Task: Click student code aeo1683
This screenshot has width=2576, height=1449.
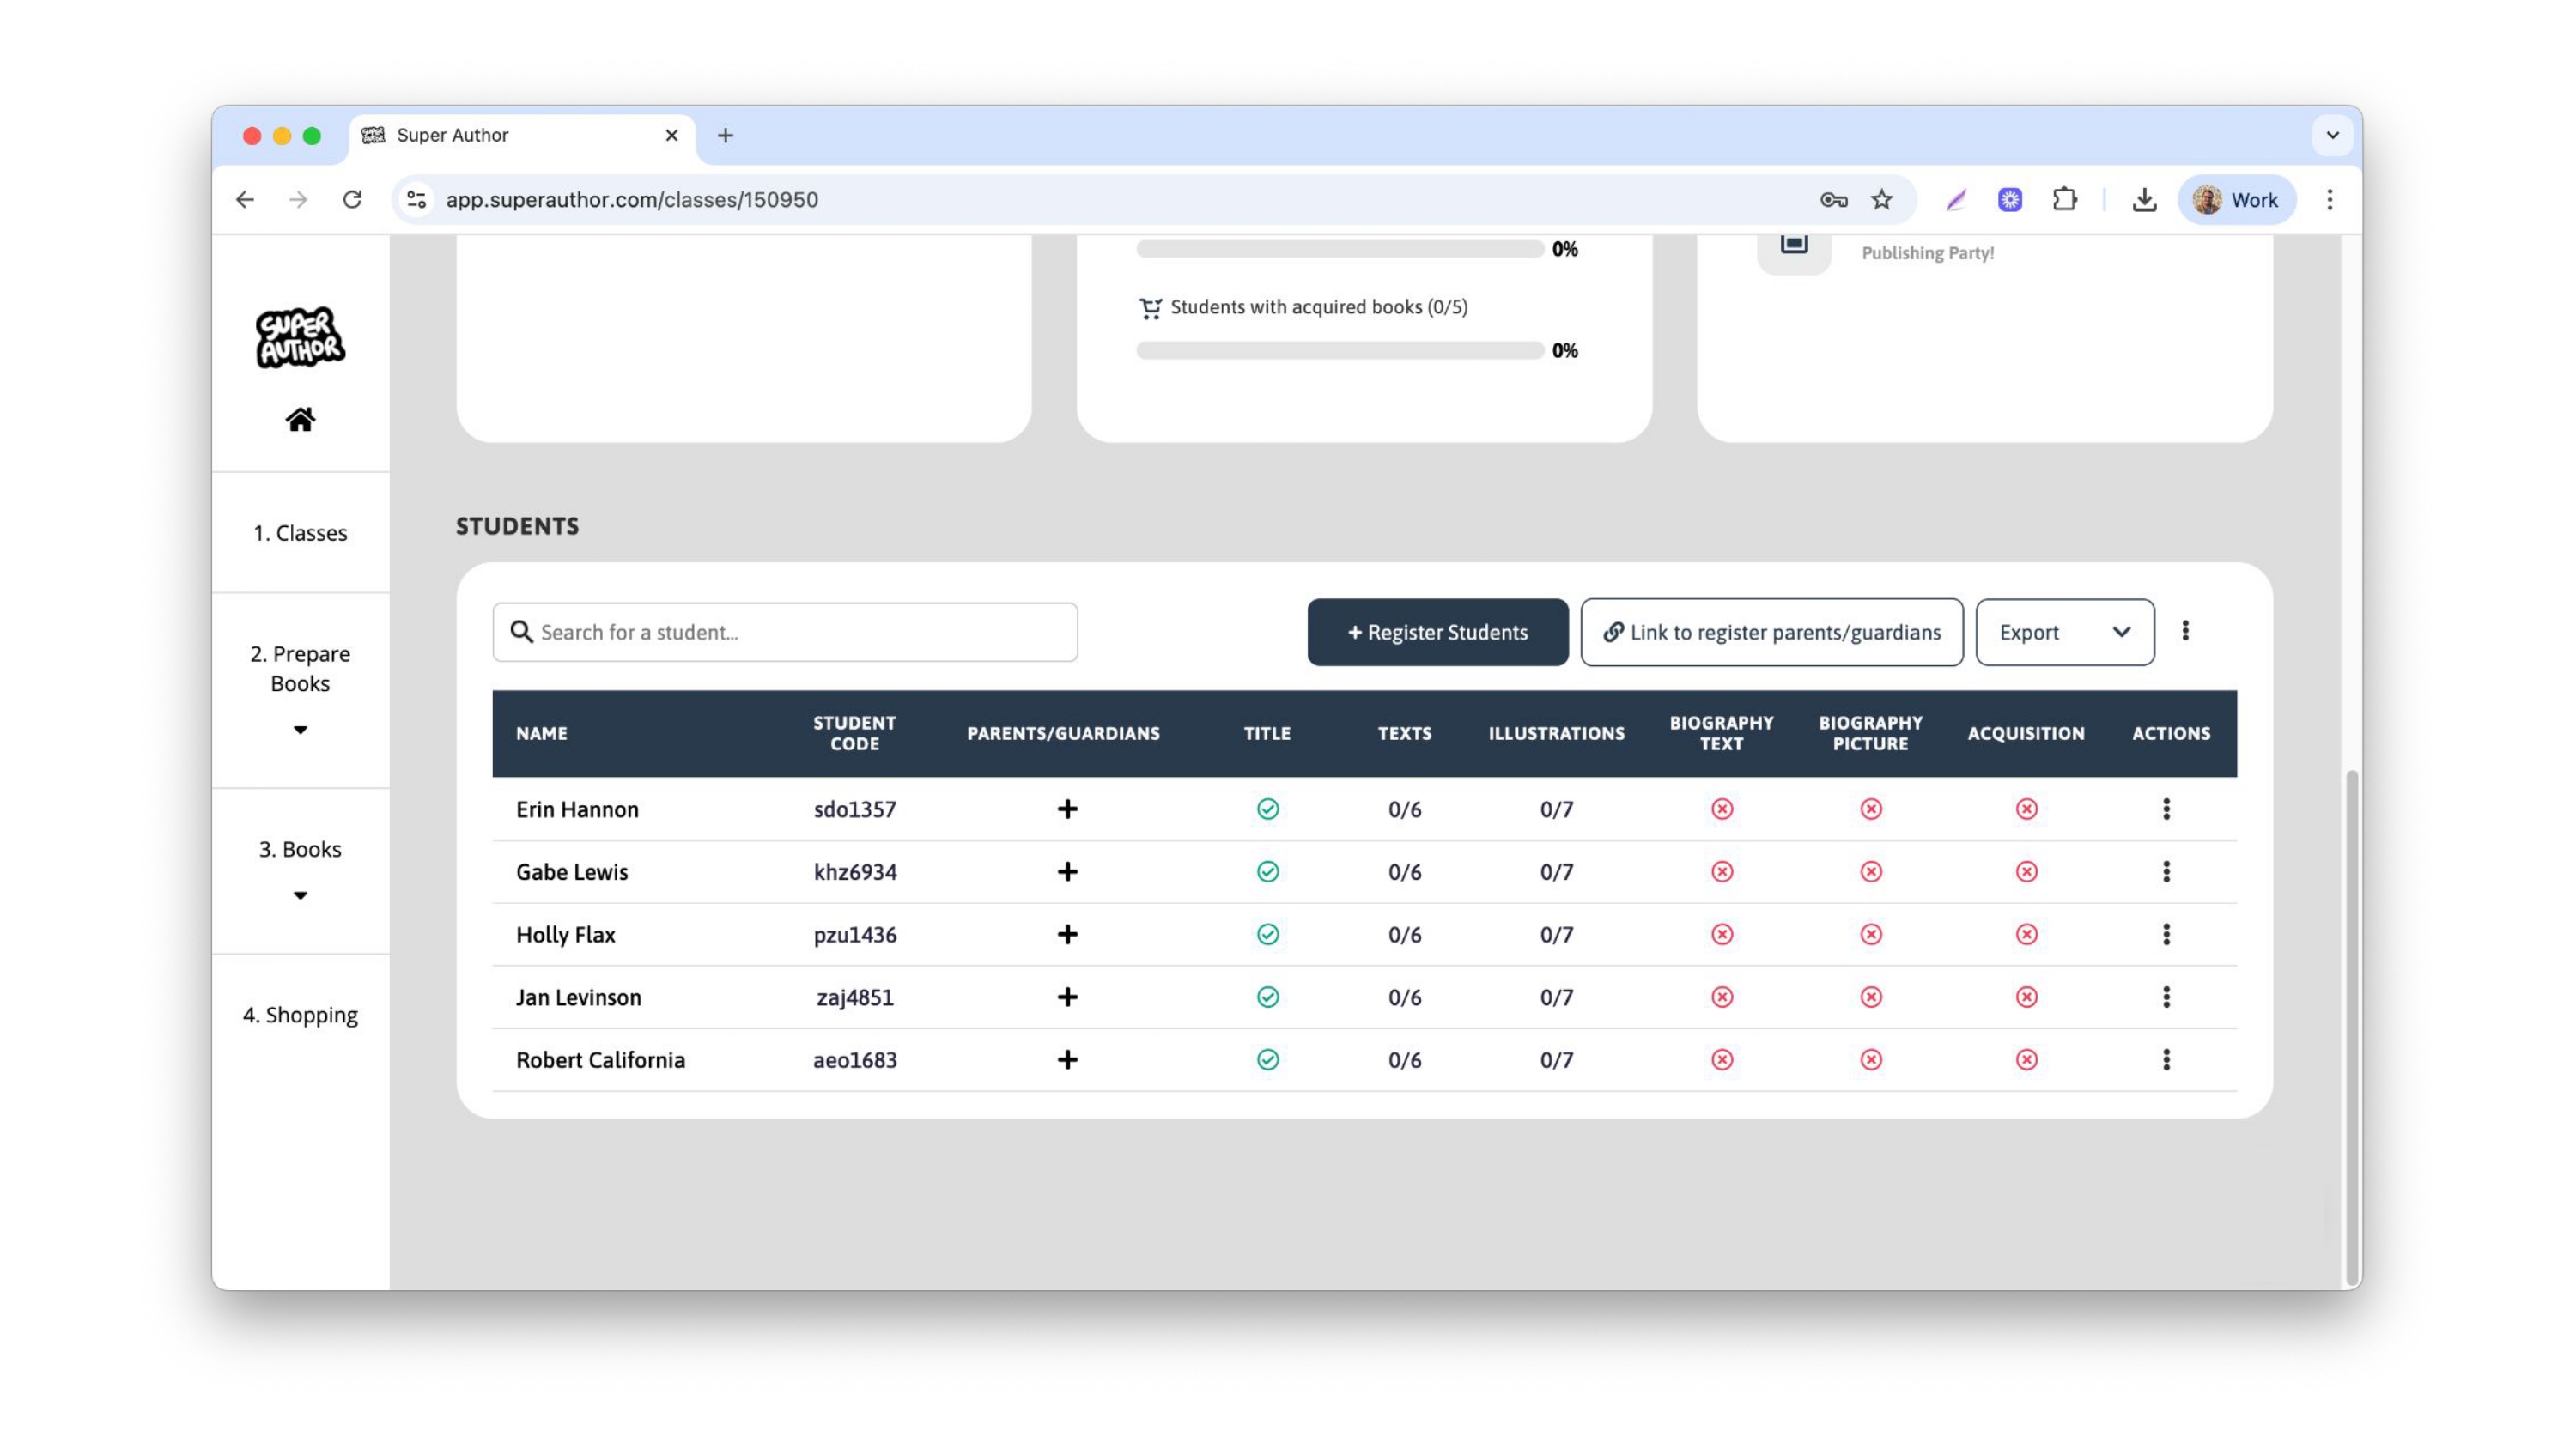Action: coord(855,1060)
